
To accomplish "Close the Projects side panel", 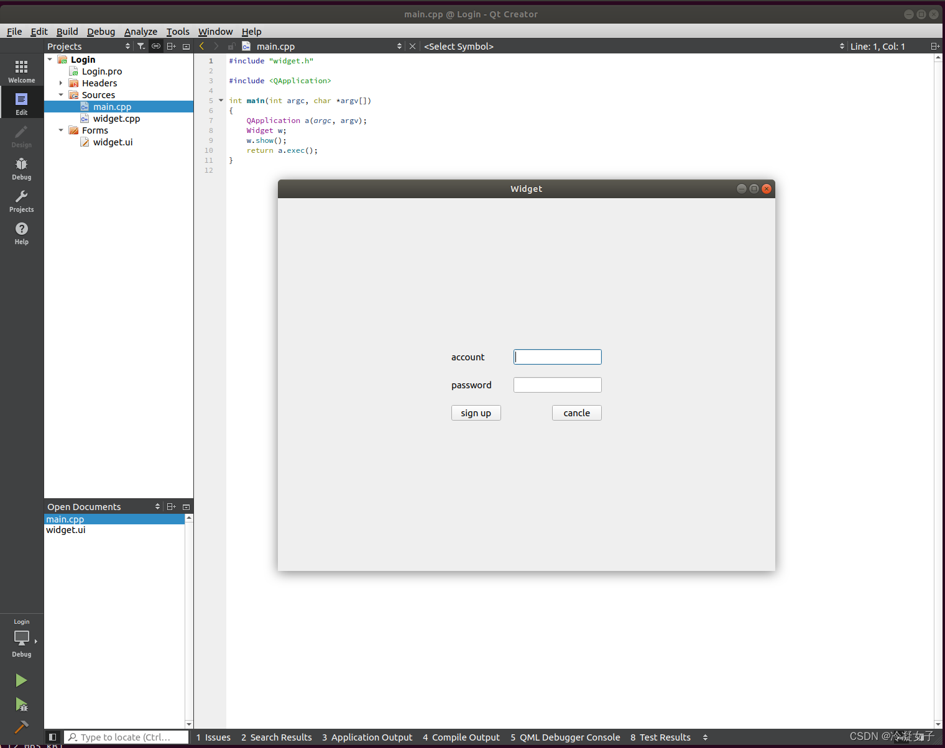I will pyautogui.click(x=186, y=46).
